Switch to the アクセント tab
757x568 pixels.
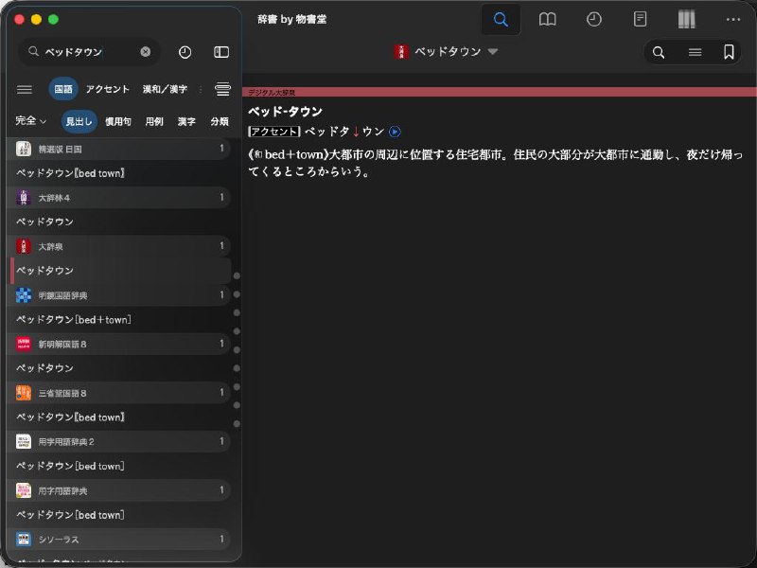point(107,89)
